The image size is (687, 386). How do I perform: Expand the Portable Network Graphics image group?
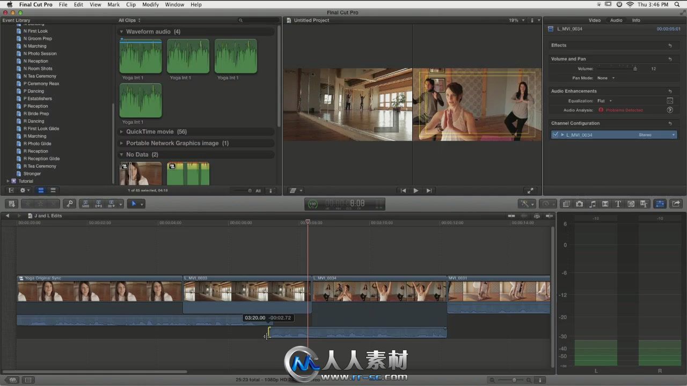click(x=121, y=143)
